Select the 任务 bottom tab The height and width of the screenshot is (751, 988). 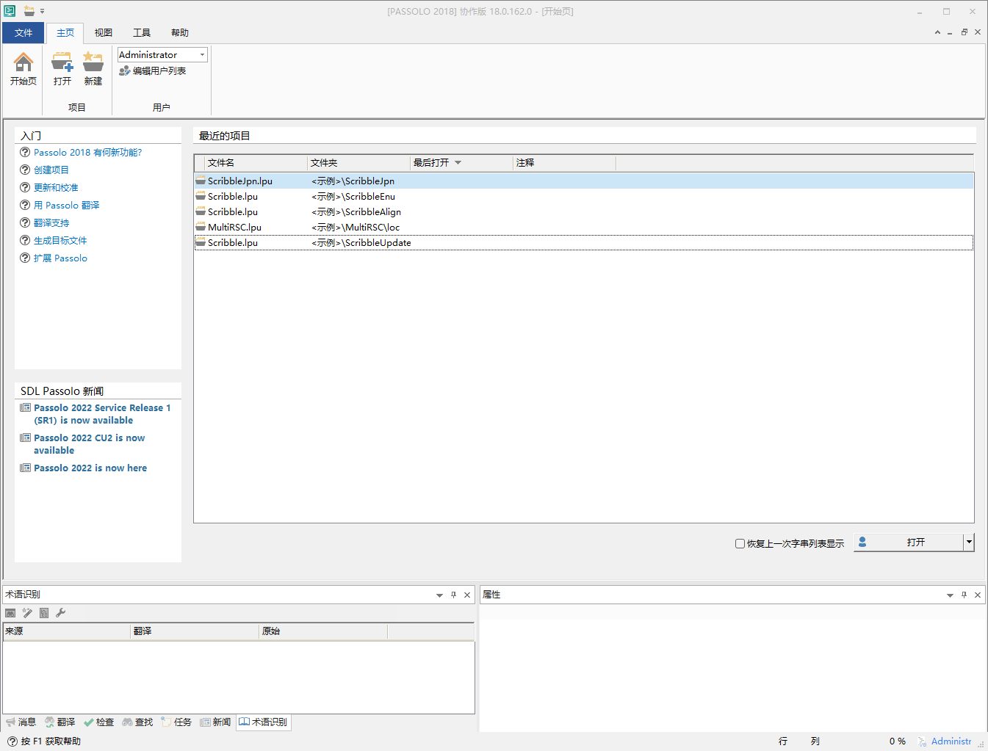[x=176, y=722]
